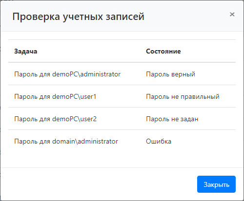Screen dimensions: 244x201
Task: Click the Закрыть button
Action: tap(216, 184)
